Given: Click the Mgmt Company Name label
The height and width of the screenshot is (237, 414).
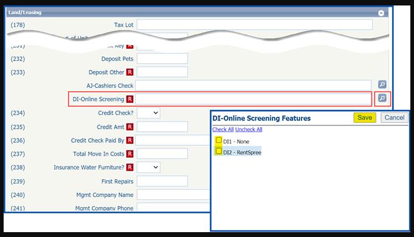Looking at the screenshot, I should [x=105, y=195].
